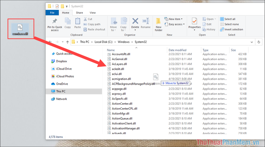Click Copy path in the ribbon
The image size is (265, 147).
coord(92,24)
